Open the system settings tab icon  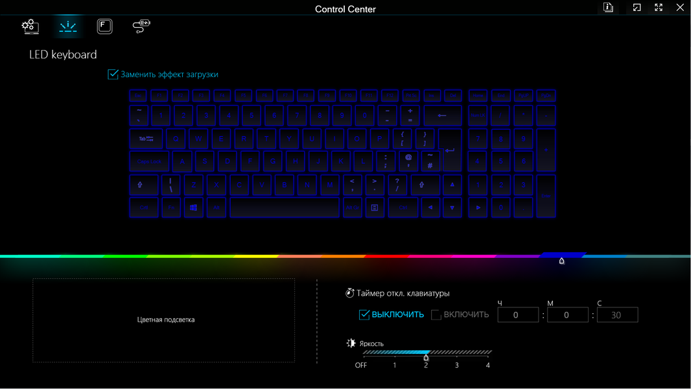[30, 27]
